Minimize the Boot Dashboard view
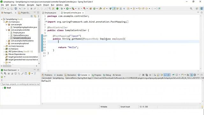Screen dimensions: 204x115 [x=35, y=70]
